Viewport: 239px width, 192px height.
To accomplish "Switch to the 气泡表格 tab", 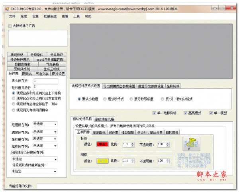I will [53, 64].
